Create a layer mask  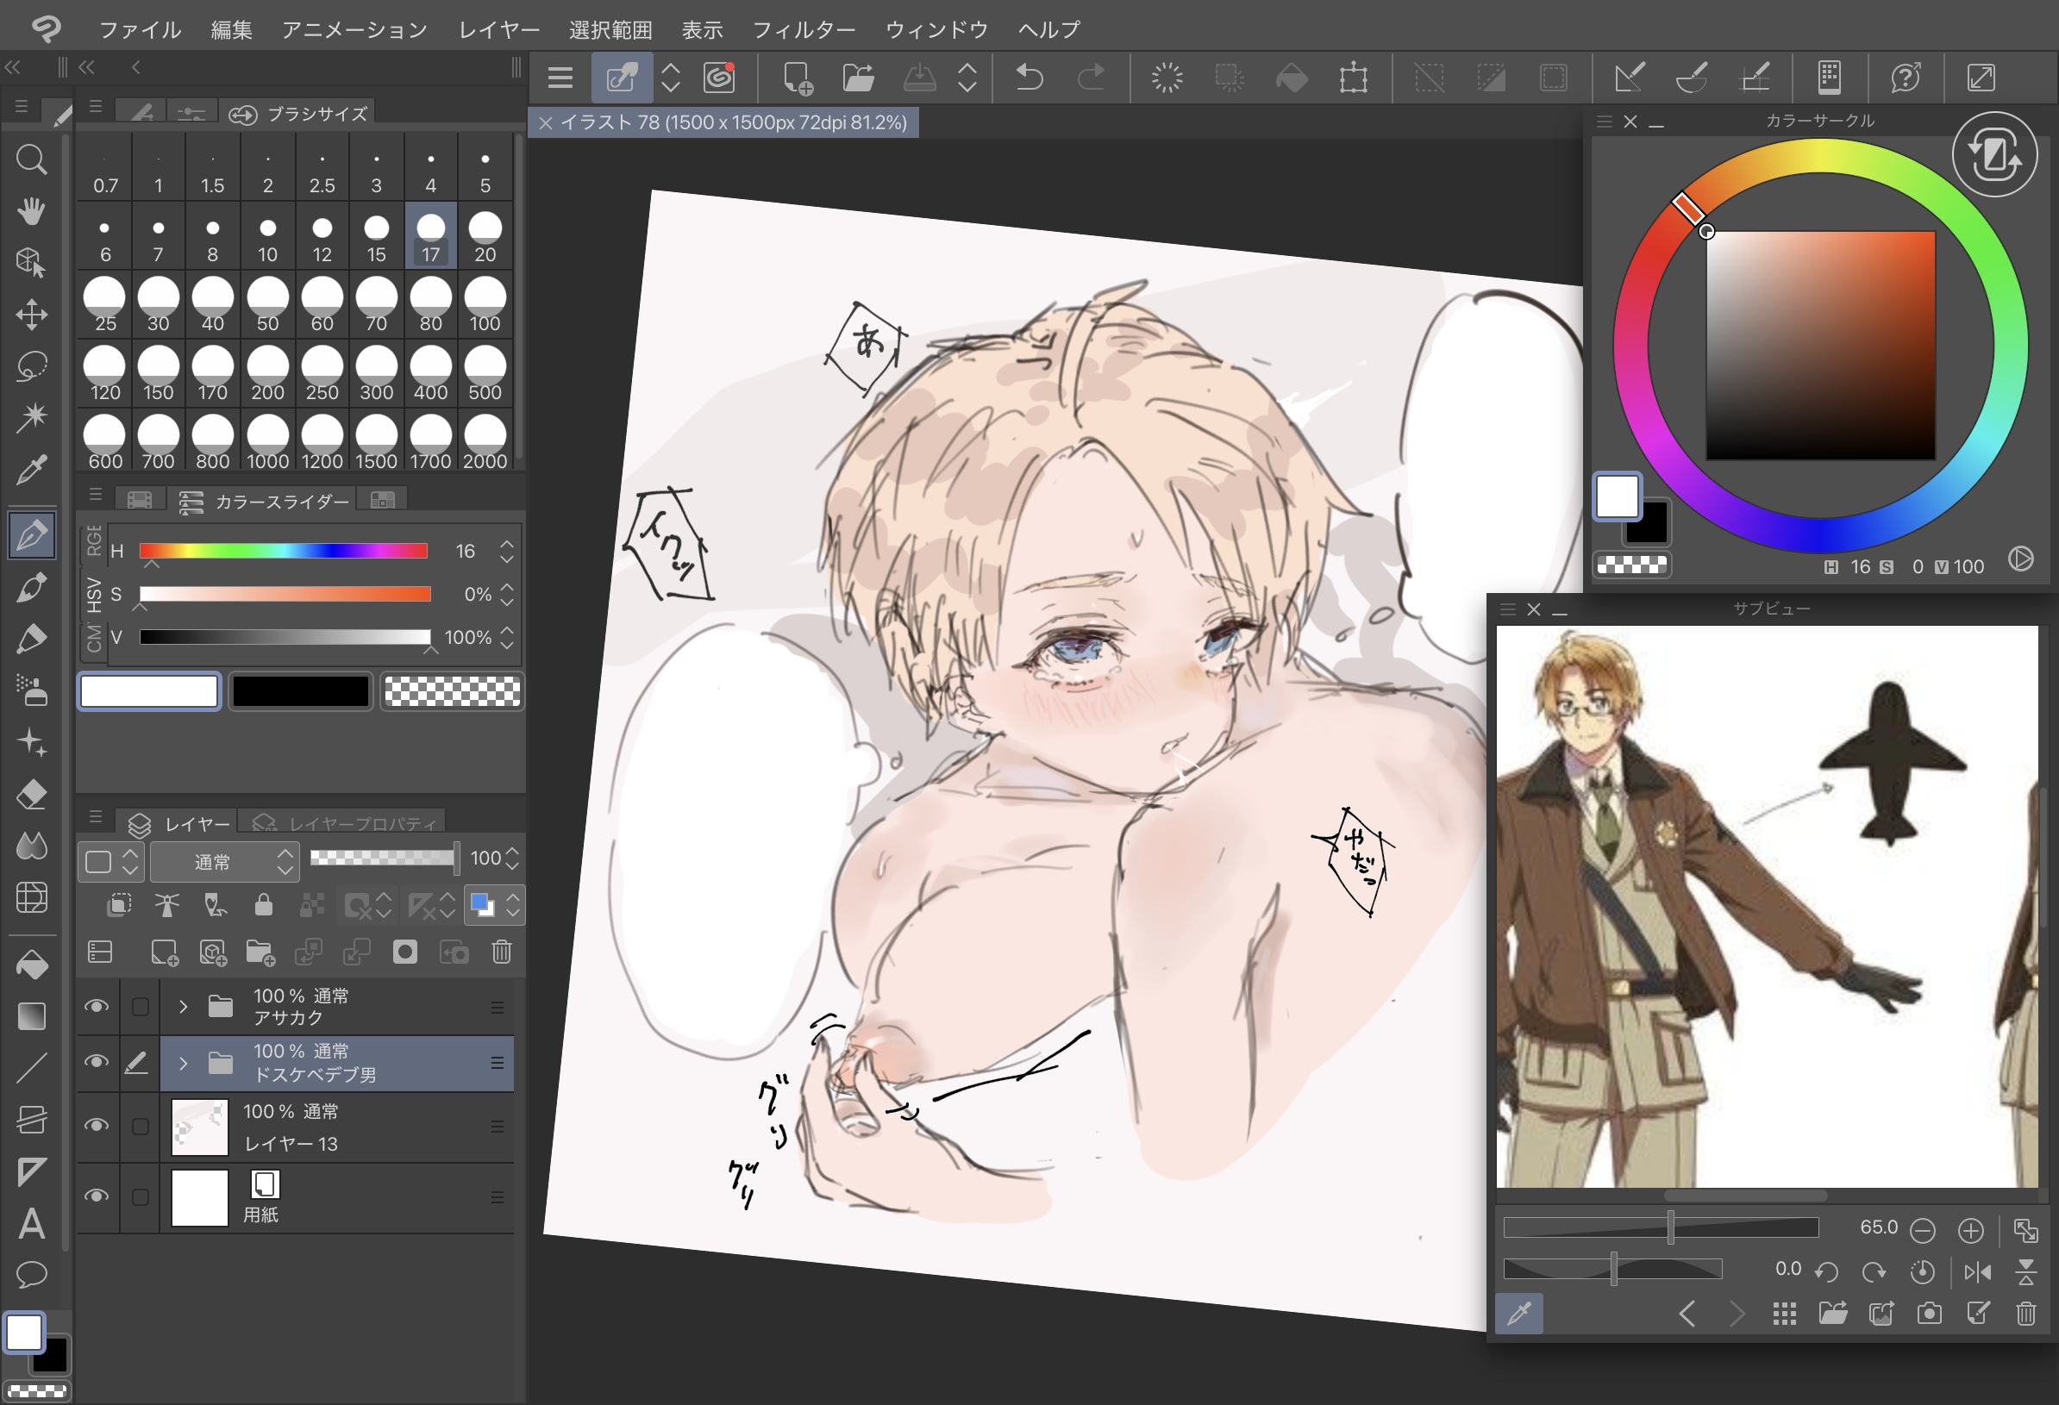point(405,952)
